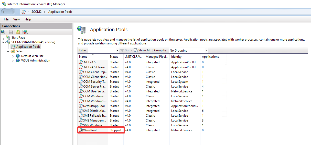Open the Filter combo box dropdown
Viewport: 311px width, 145px height.
pos(117,51)
